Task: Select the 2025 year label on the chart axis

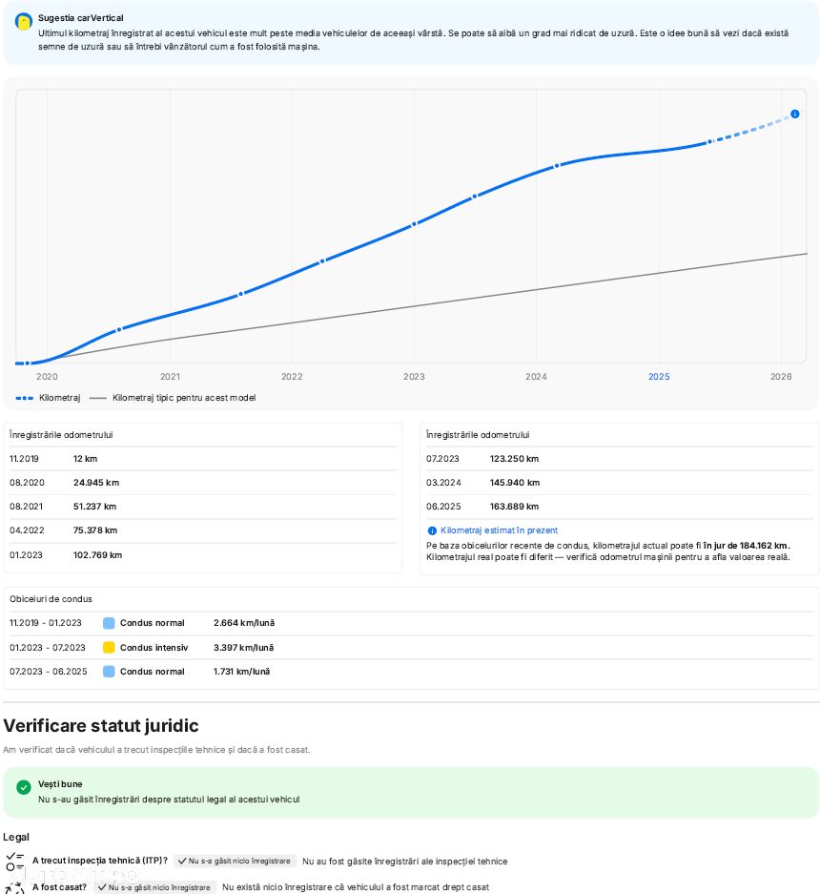Action: point(659,376)
